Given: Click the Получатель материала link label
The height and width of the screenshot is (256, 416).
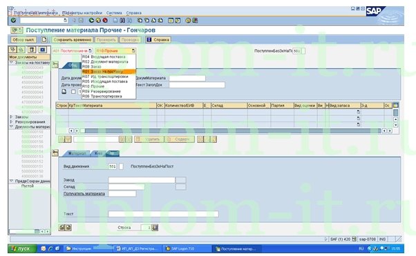Looking at the screenshot, I should 84,194.
